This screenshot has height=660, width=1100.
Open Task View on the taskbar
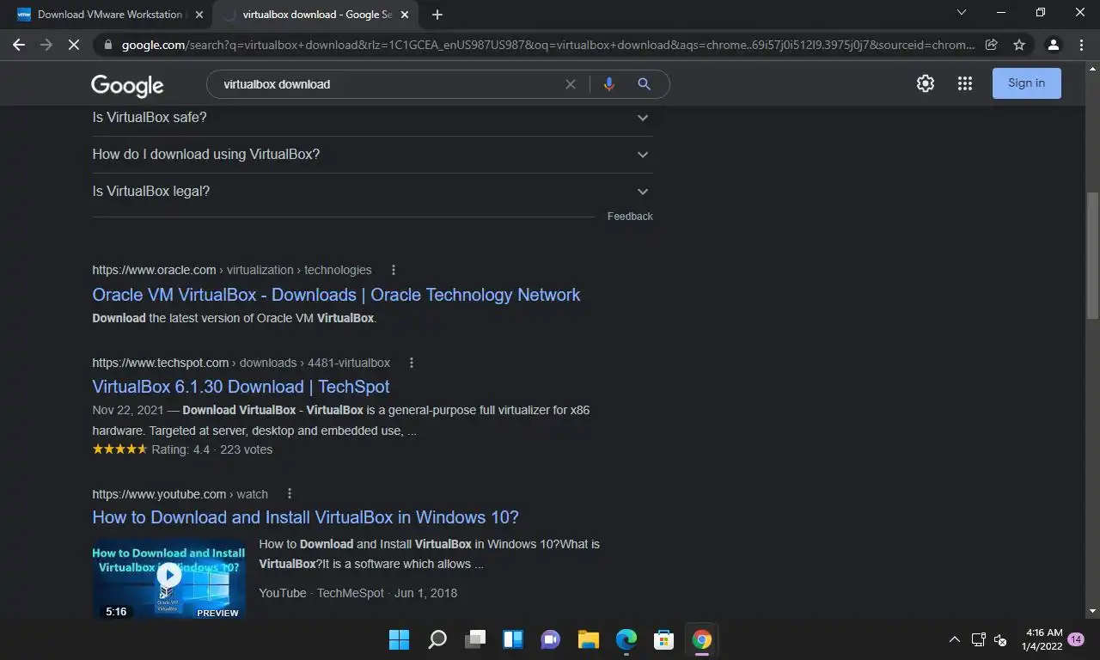tap(475, 639)
